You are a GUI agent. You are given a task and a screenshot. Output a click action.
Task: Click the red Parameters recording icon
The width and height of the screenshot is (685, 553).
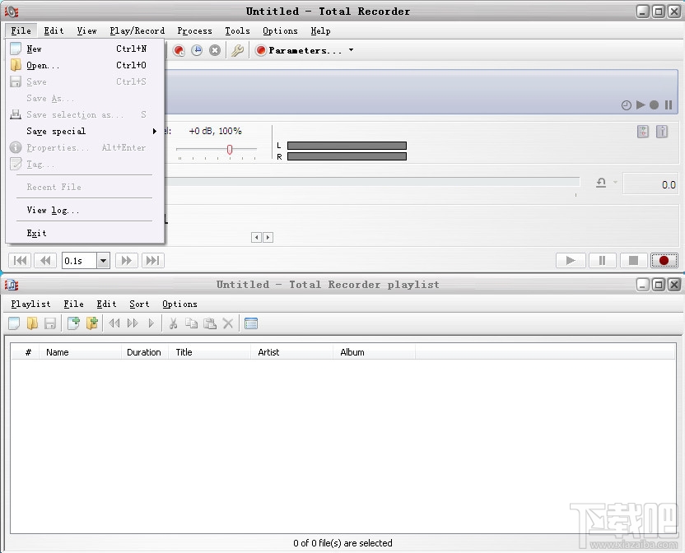(x=259, y=50)
